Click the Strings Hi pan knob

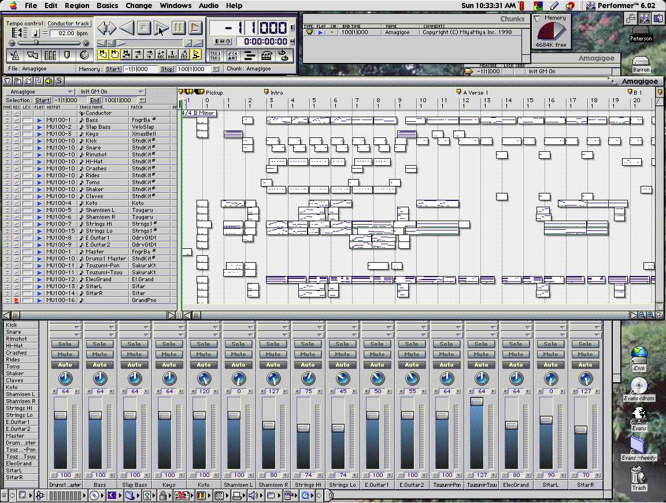[x=308, y=378]
